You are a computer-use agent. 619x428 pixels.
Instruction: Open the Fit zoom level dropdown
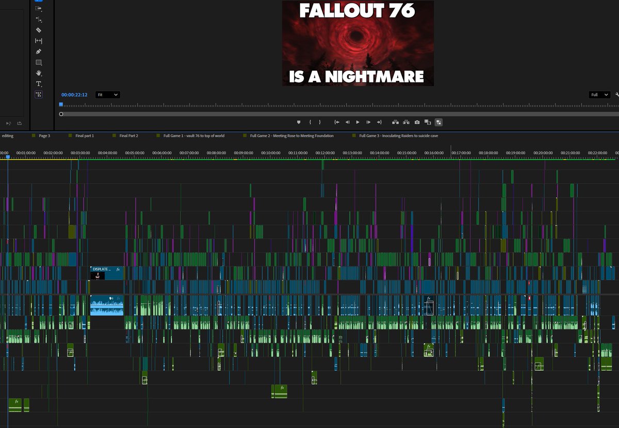click(x=108, y=95)
